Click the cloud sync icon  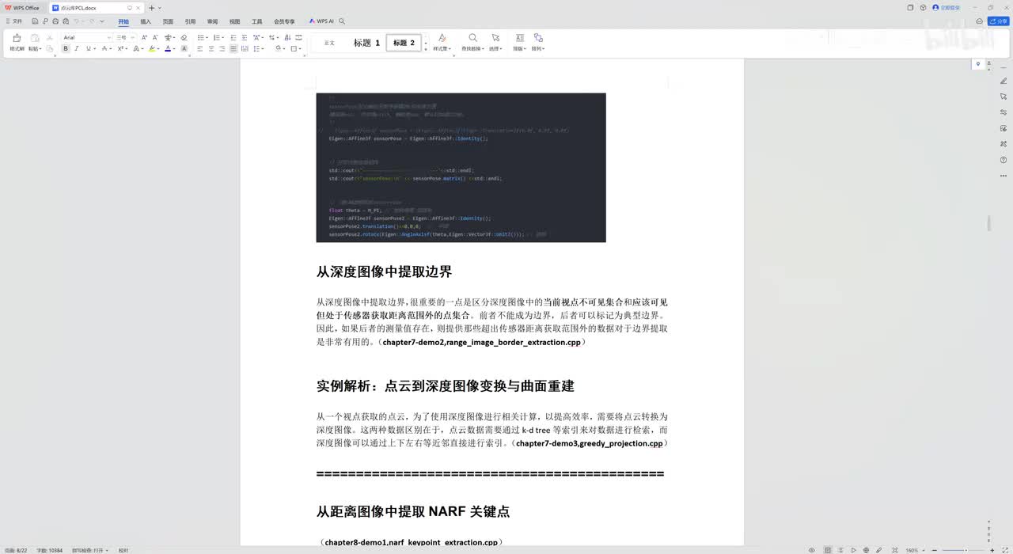point(980,21)
